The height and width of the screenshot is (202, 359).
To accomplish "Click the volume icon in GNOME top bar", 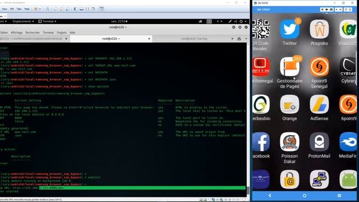I will [236, 21].
